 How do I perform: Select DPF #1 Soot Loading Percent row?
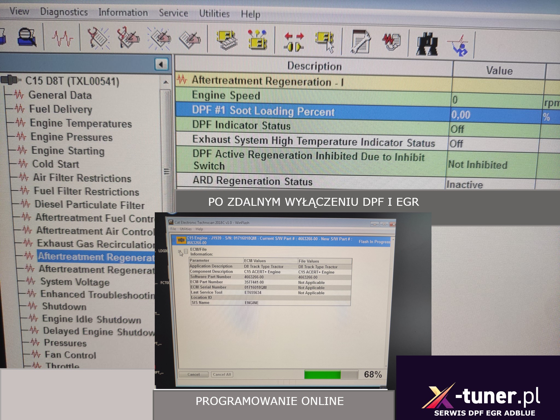point(263,111)
